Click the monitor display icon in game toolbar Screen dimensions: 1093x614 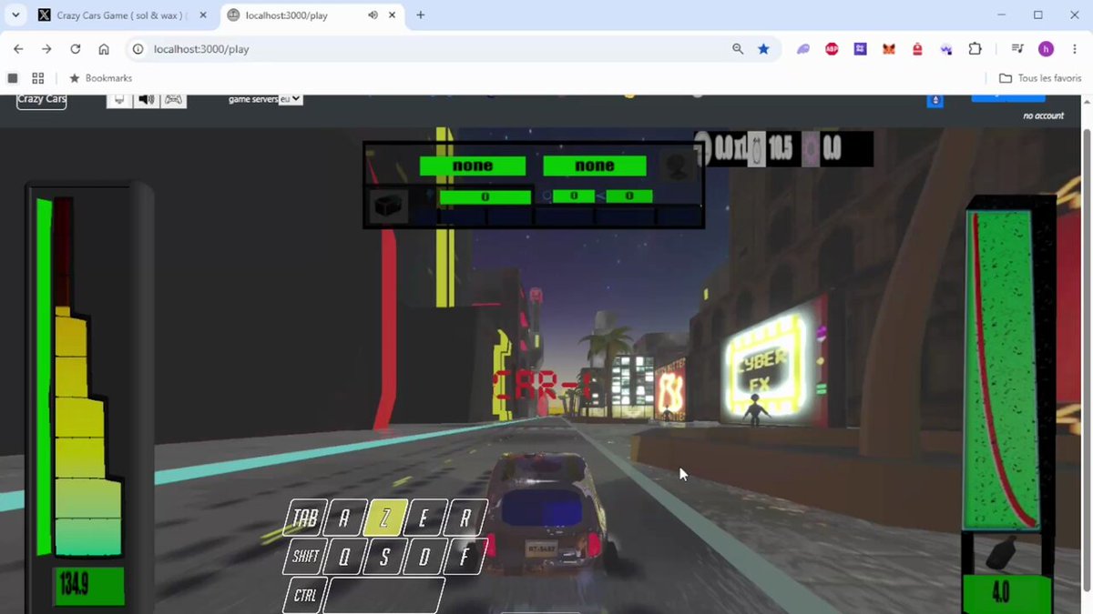(x=120, y=100)
